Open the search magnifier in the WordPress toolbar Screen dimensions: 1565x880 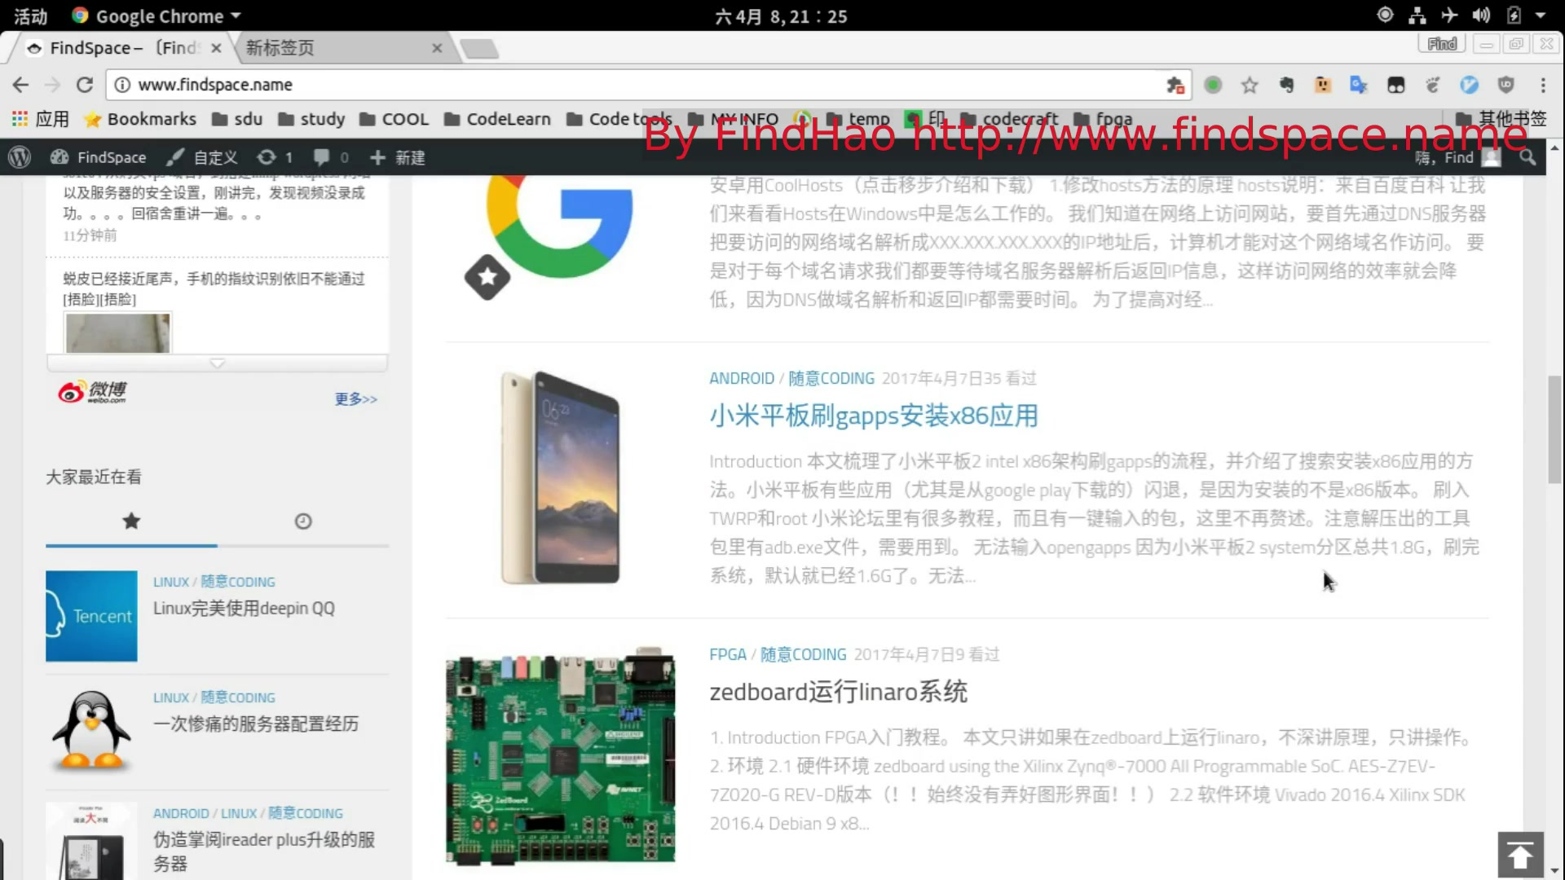click(1528, 156)
